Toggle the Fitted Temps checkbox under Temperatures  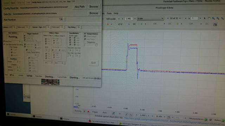click(85, 36)
